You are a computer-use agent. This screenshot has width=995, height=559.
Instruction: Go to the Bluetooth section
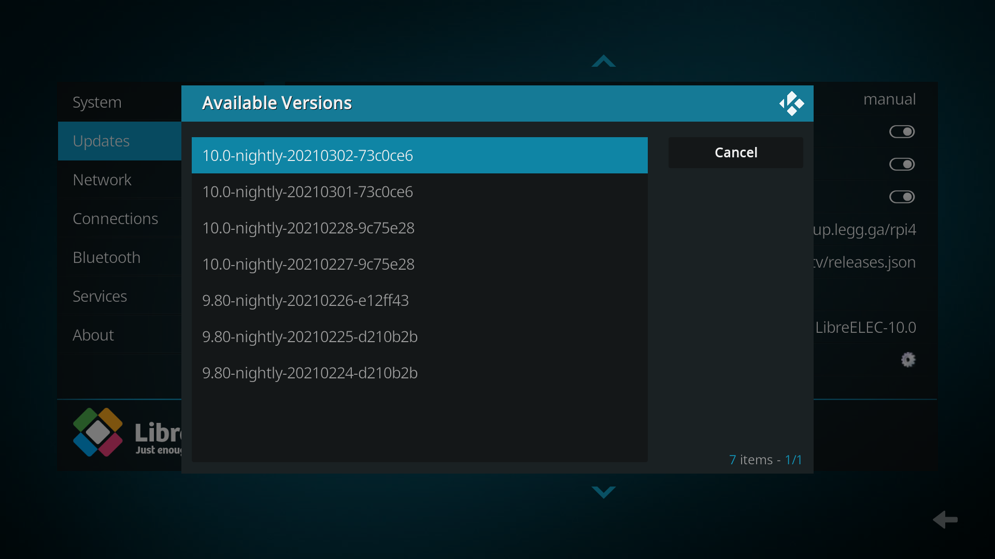[x=107, y=258]
